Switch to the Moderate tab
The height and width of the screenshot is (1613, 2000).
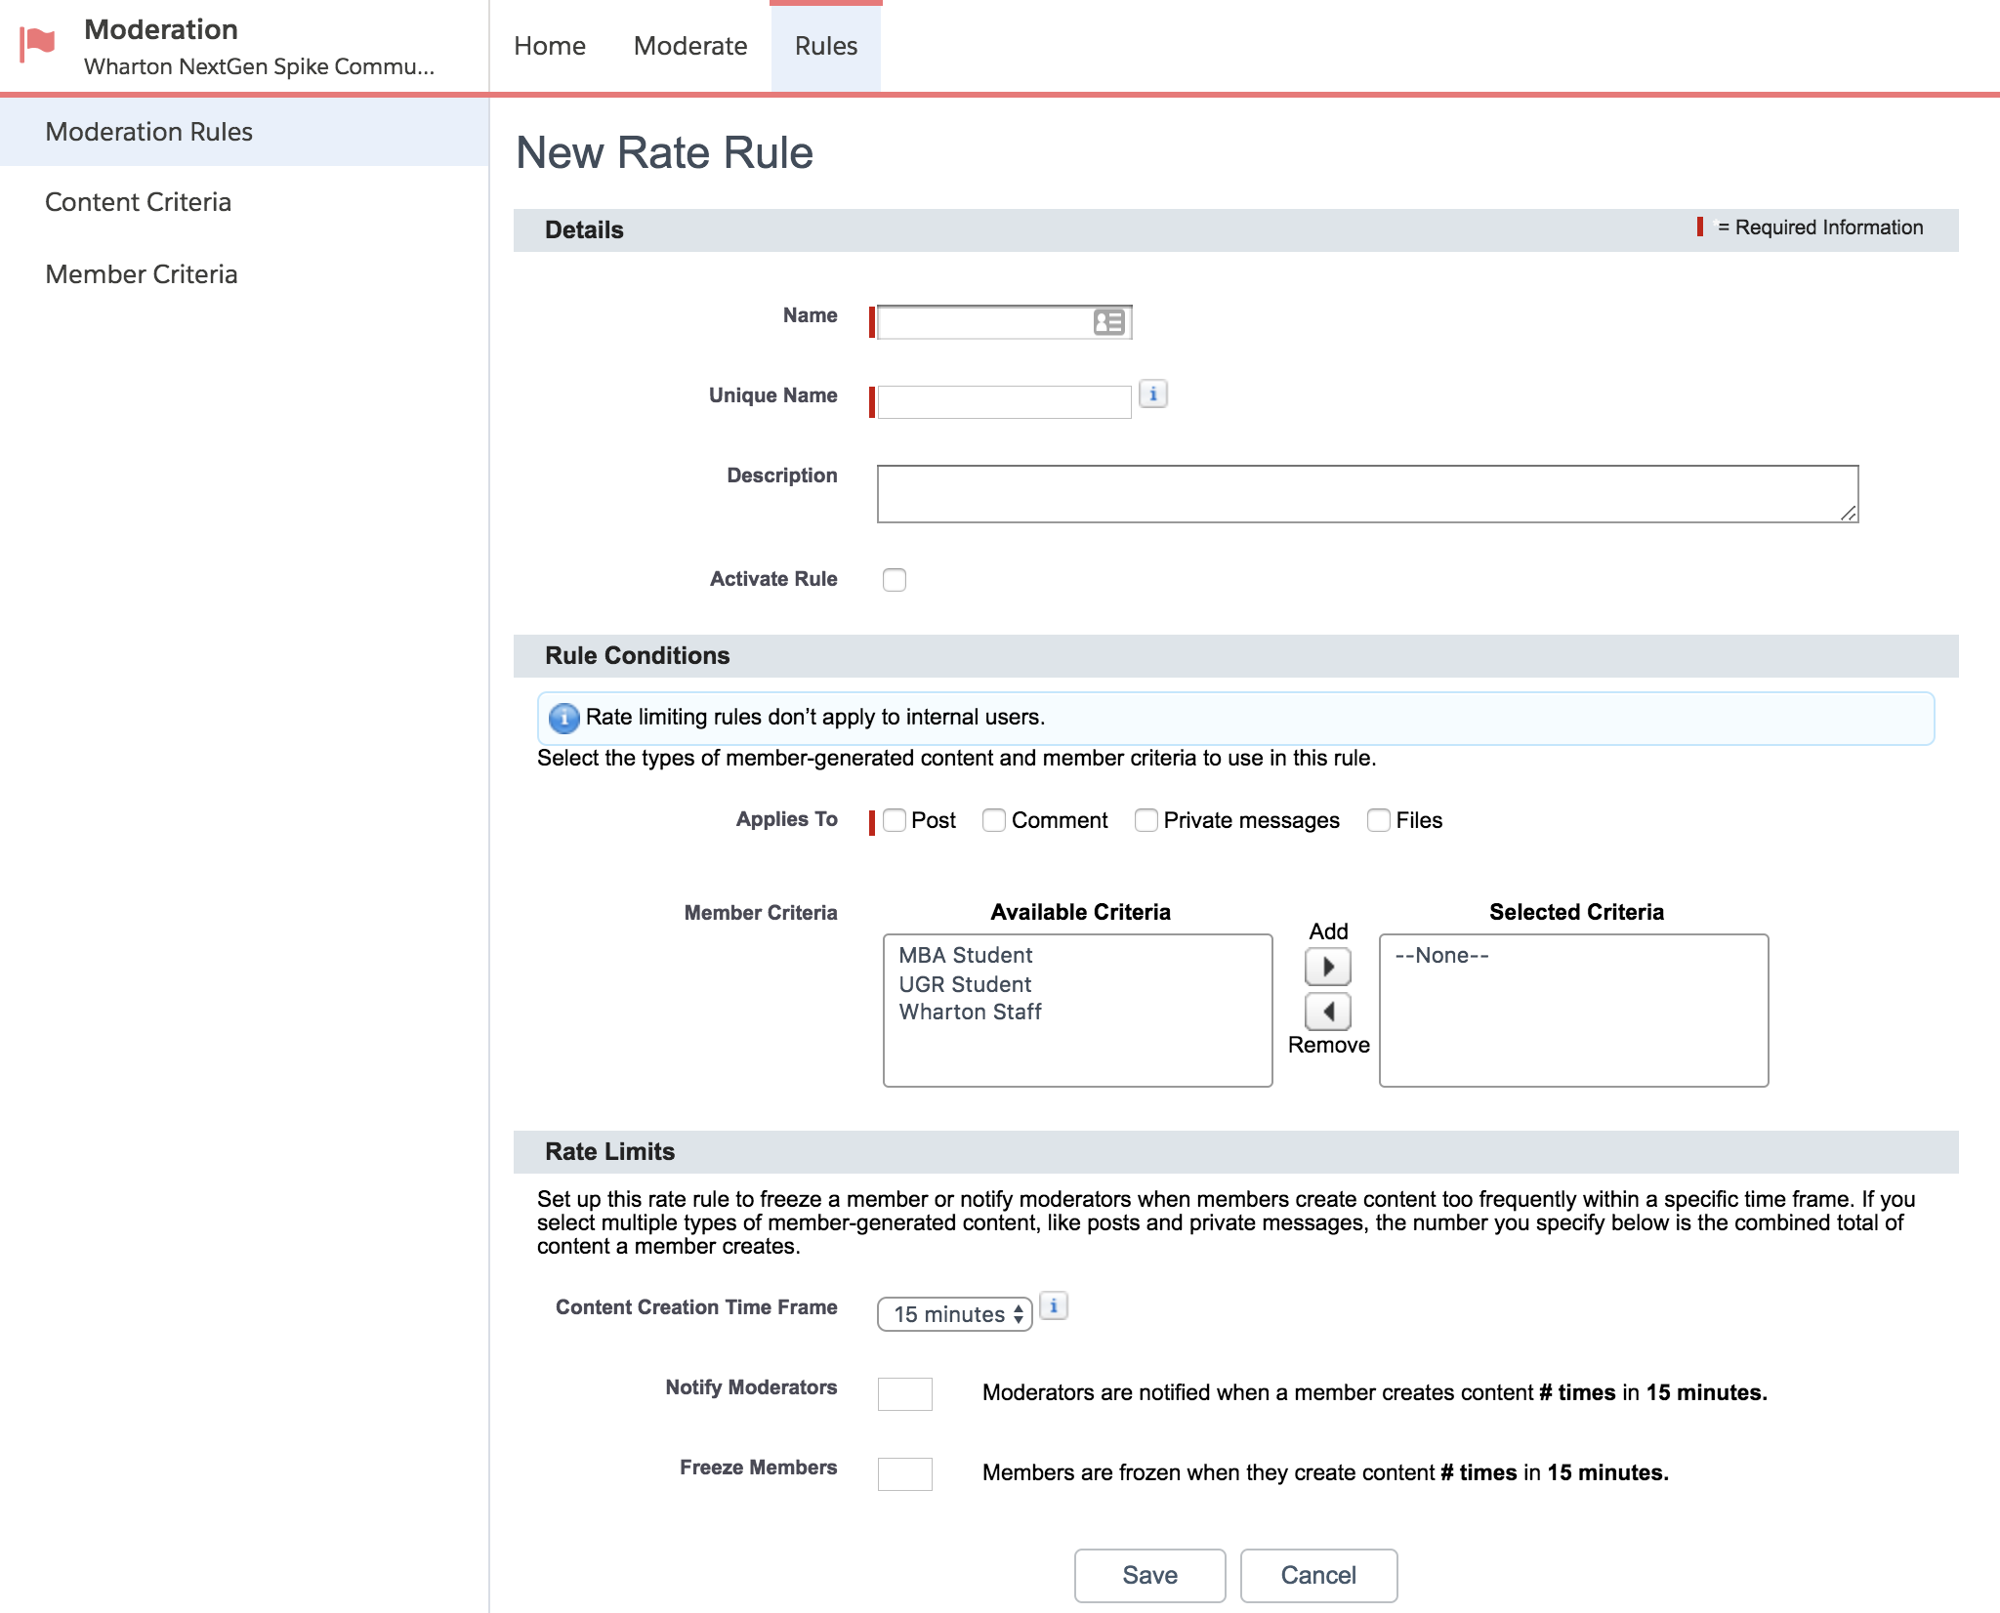click(689, 46)
